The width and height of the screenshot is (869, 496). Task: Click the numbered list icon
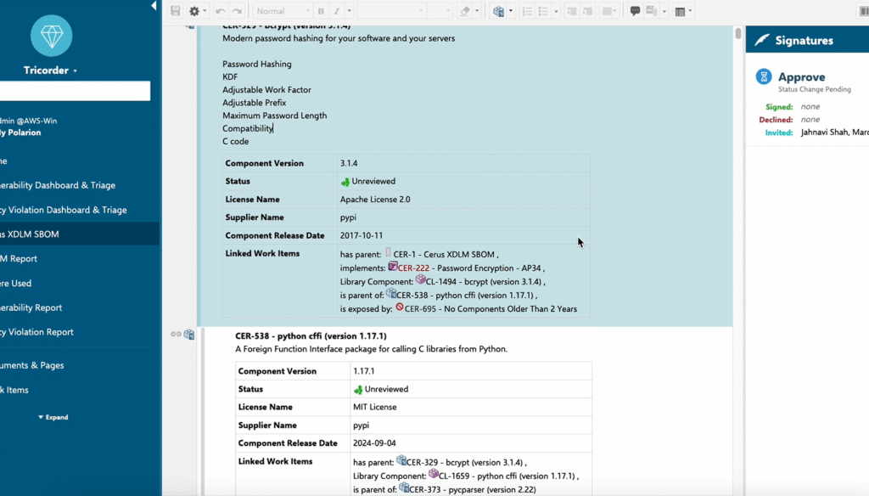coord(527,11)
